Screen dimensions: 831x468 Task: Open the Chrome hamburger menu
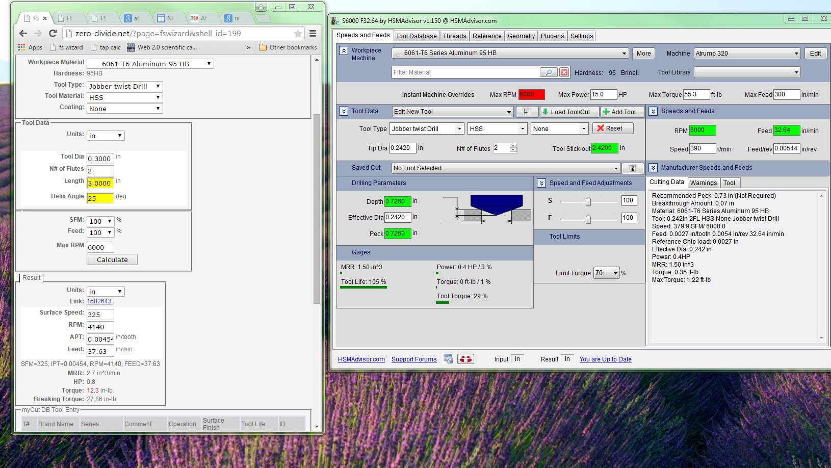[x=313, y=34]
